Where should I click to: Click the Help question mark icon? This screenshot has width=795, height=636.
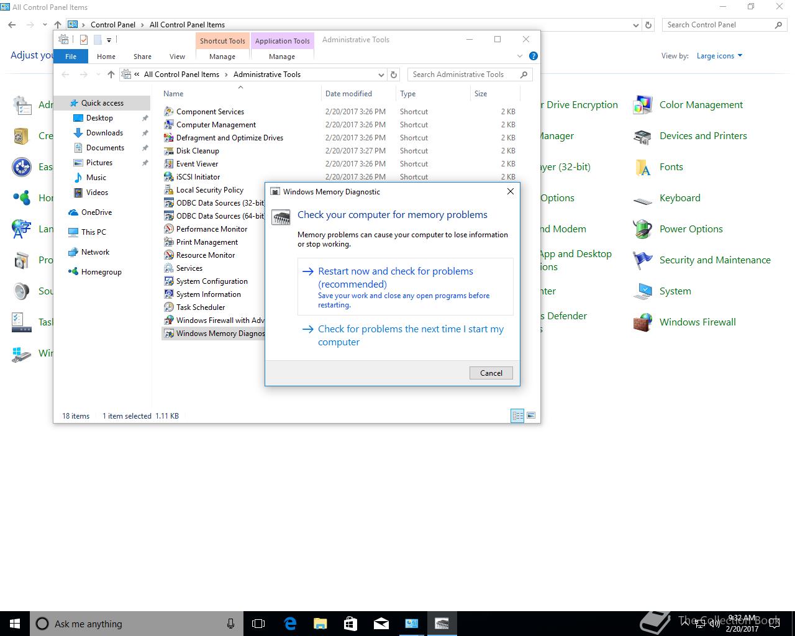point(533,56)
